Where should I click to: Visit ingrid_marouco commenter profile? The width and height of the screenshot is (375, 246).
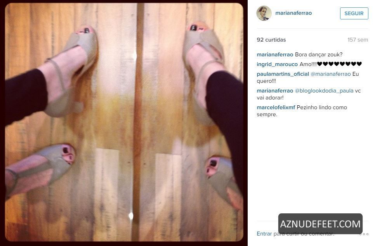point(277,64)
